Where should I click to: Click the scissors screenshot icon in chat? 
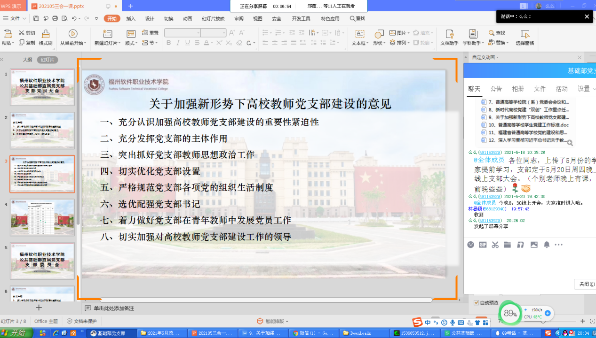pyautogui.click(x=495, y=245)
